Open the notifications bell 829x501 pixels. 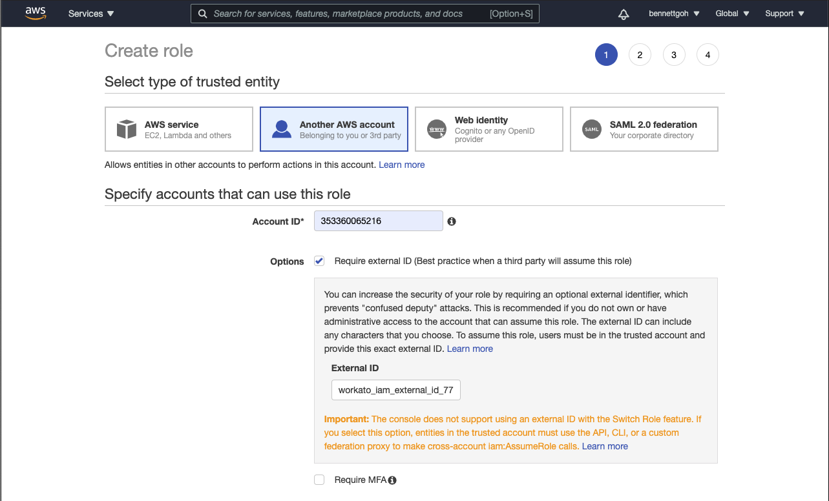click(623, 13)
